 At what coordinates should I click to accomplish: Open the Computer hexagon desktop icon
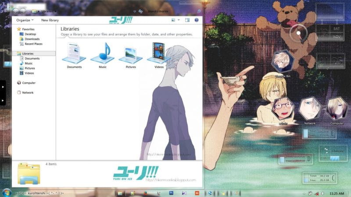pyautogui.click(x=337, y=109)
